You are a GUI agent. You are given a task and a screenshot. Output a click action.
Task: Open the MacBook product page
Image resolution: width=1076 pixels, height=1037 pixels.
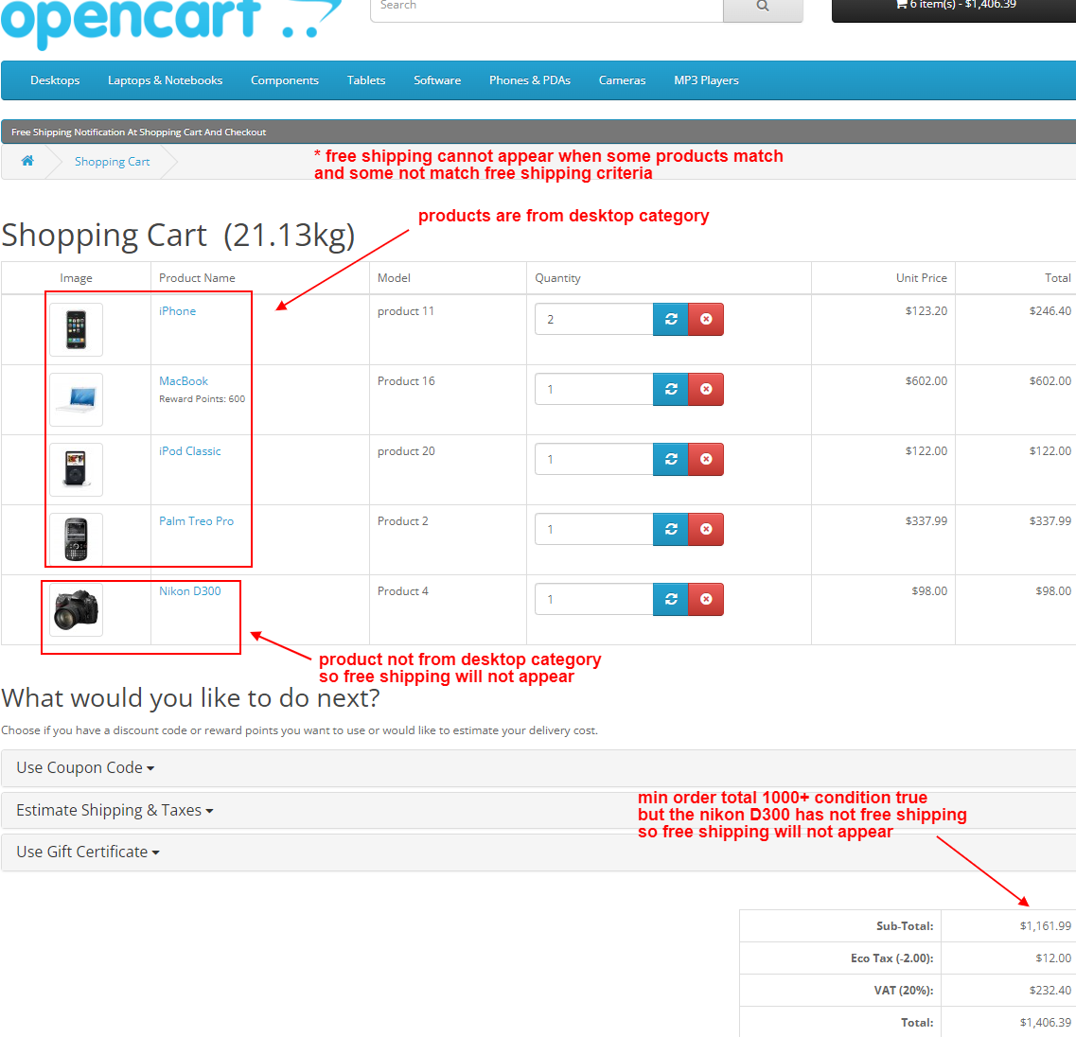pos(183,380)
